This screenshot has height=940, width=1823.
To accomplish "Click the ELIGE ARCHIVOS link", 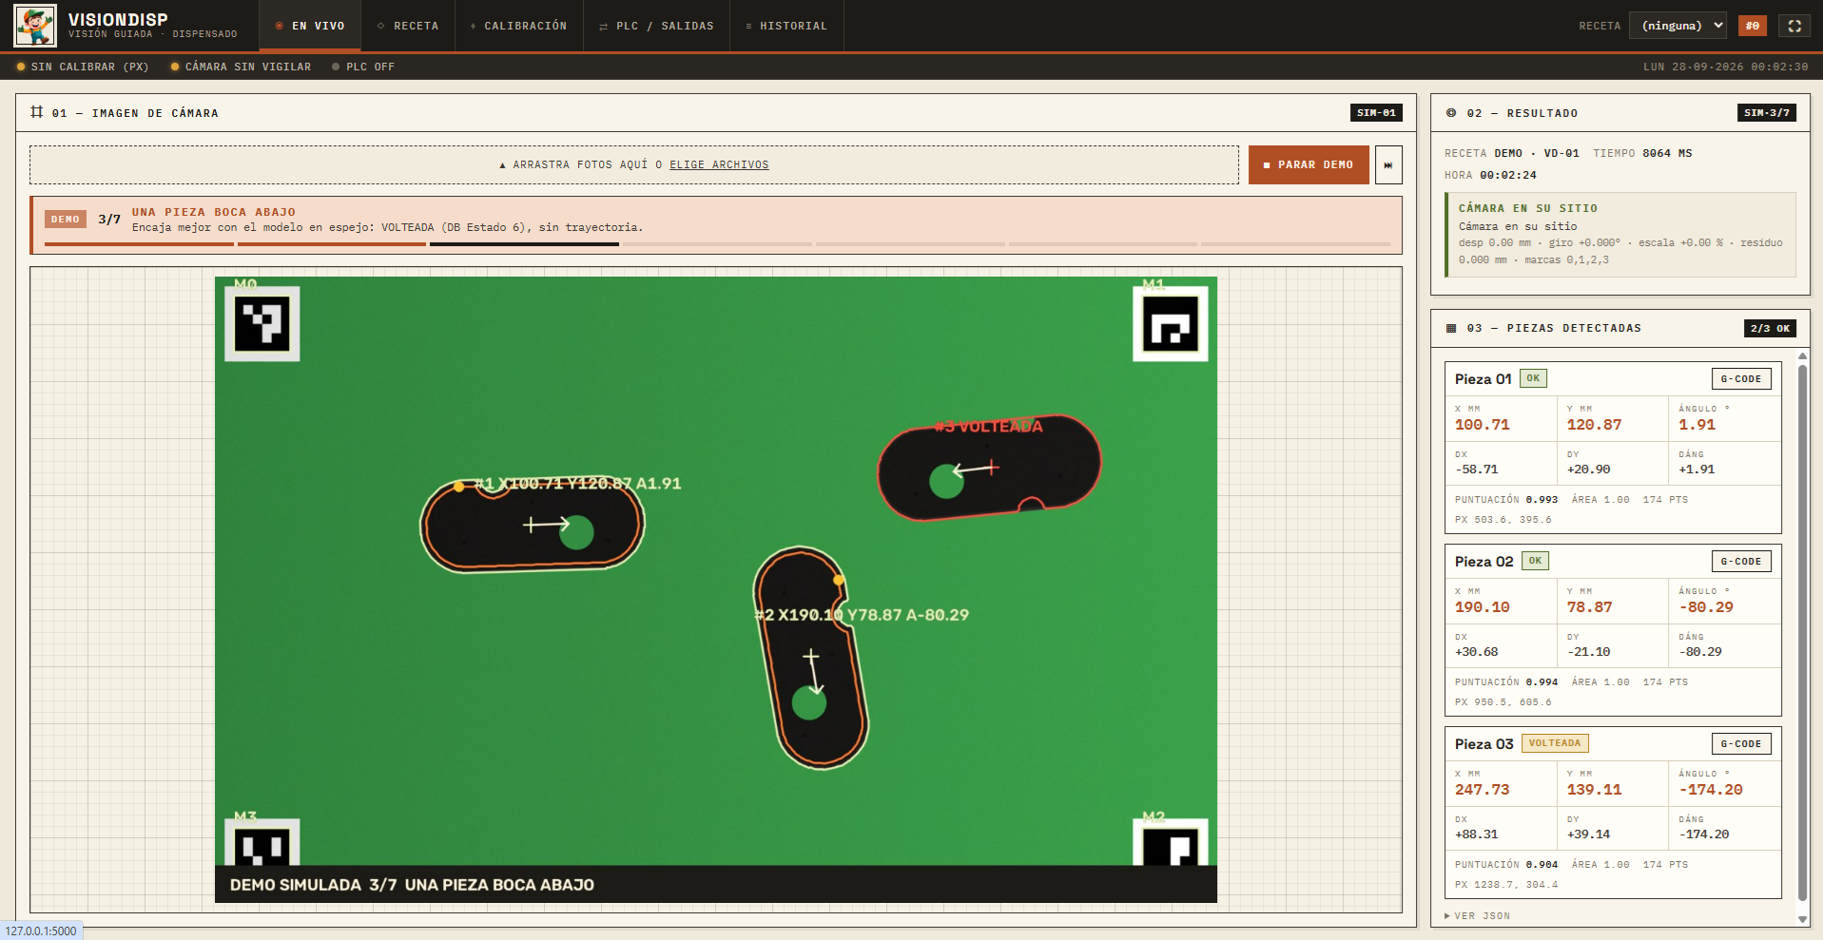I will 719,164.
